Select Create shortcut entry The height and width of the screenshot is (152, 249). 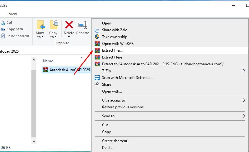tap(170, 141)
